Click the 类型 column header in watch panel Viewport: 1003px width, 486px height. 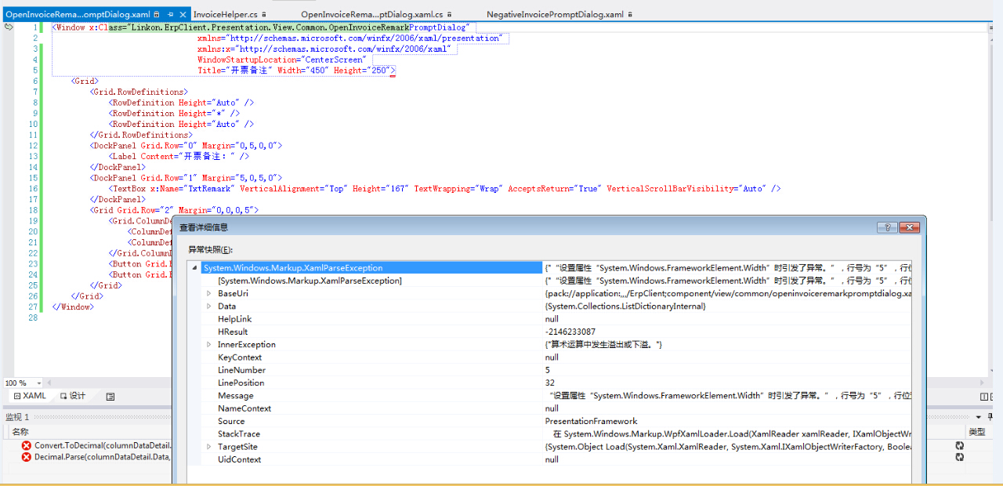(977, 432)
